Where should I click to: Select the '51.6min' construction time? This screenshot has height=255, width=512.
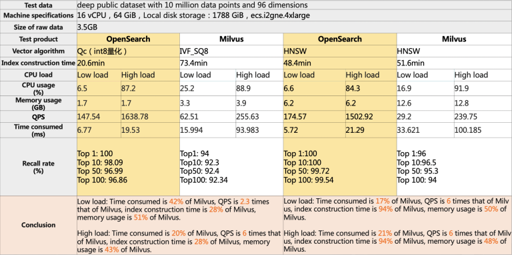411,63
